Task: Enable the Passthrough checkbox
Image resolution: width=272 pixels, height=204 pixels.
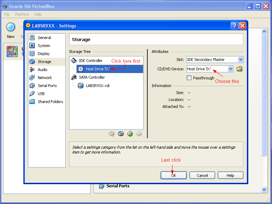Action: (189, 78)
